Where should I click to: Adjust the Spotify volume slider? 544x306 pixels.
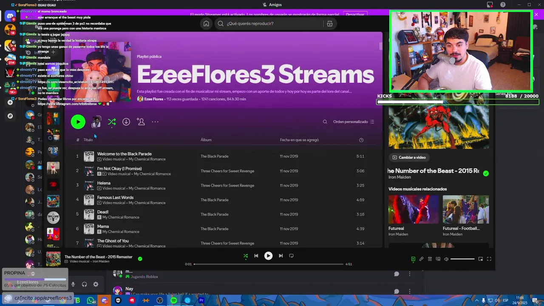[x=462, y=259]
